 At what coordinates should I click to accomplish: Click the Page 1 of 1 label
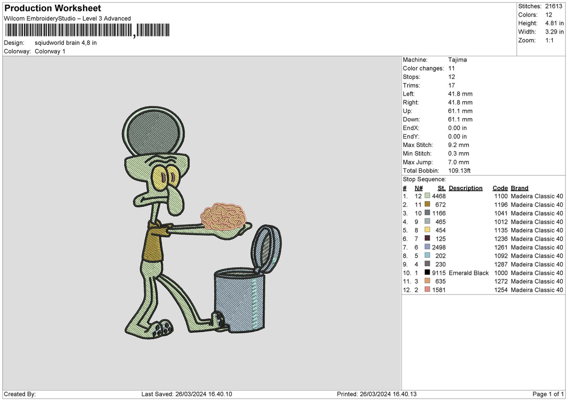[549, 394]
